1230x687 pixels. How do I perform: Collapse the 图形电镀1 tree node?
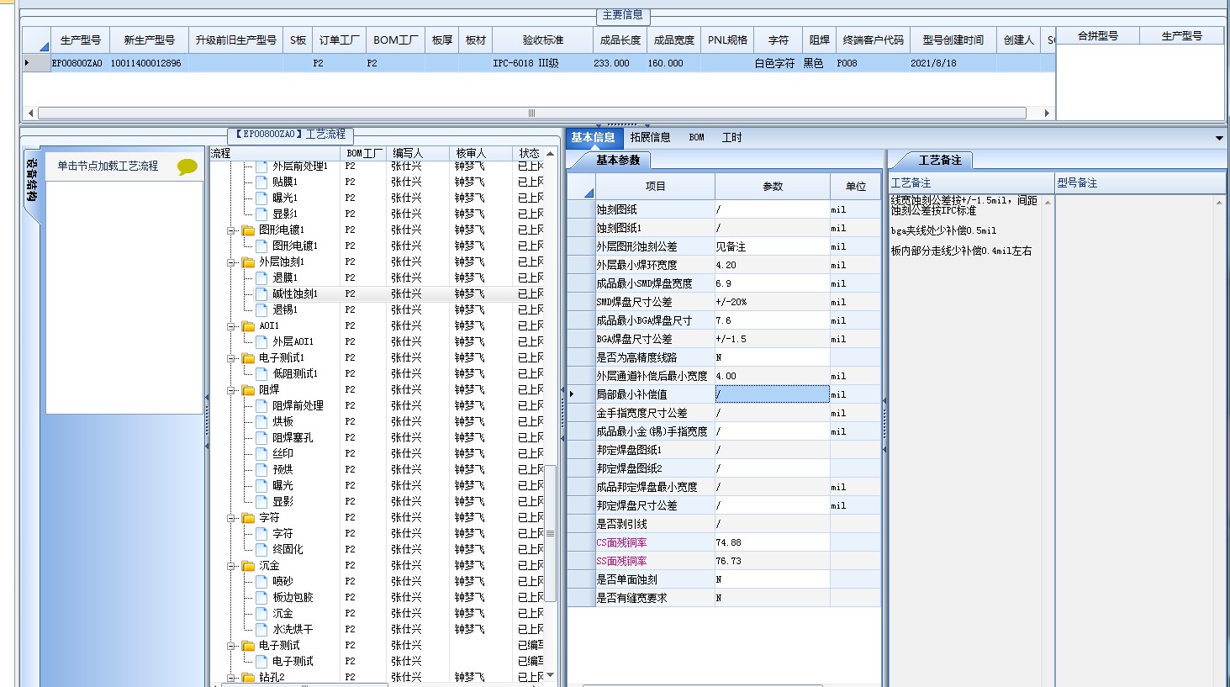231,230
